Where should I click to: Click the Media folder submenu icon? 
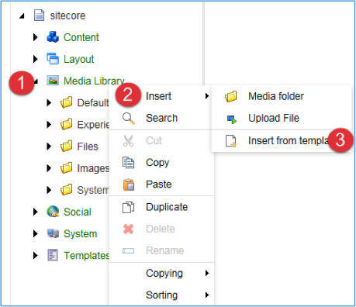point(231,96)
